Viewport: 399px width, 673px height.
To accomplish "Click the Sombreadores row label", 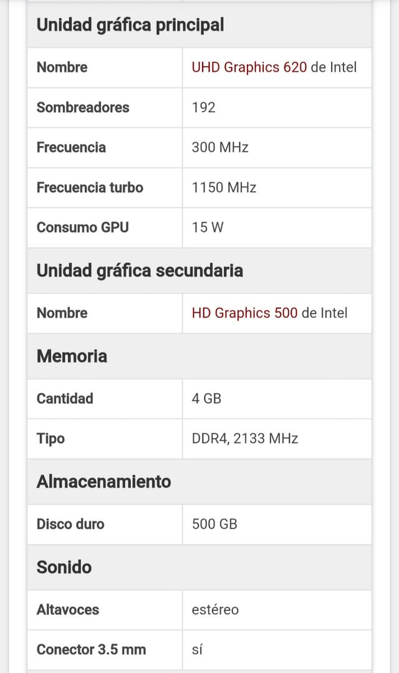I will tap(83, 107).
